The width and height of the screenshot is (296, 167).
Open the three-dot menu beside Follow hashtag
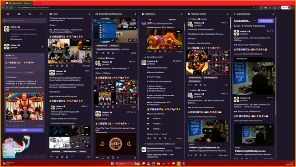pos(255,21)
